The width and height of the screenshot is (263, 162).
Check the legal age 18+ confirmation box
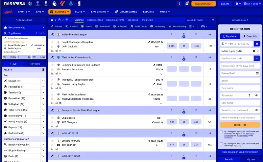coord(221,144)
